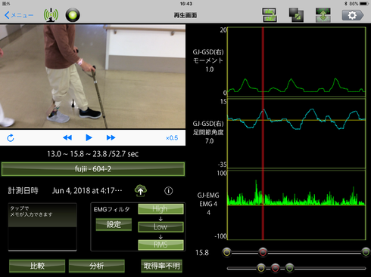Viewport: 371px width, 277px height.
Task: Open EMG filter 設定 button
Action: (114, 224)
